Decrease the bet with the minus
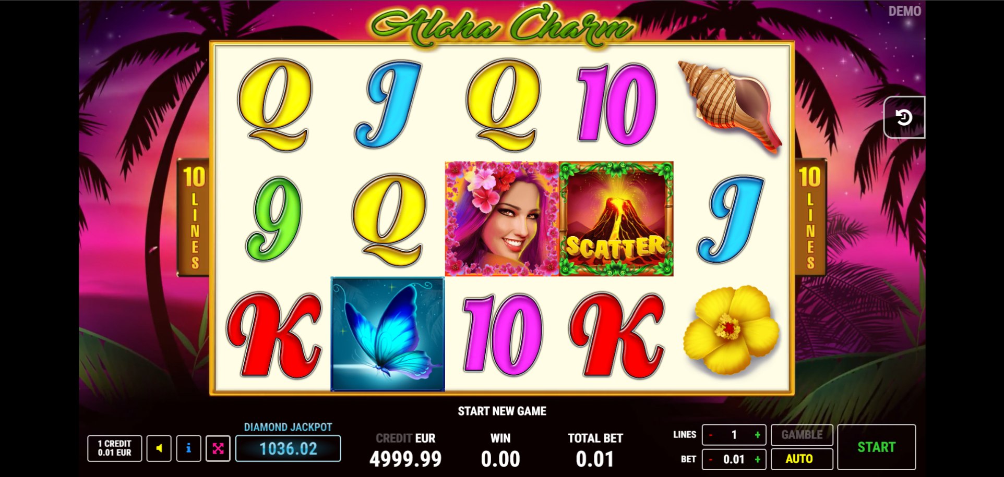 pyautogui.click(x=711, y=459)
